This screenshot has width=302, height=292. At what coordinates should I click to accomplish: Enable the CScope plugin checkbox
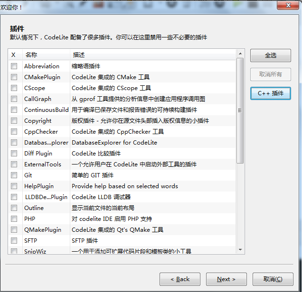point(14,88)
